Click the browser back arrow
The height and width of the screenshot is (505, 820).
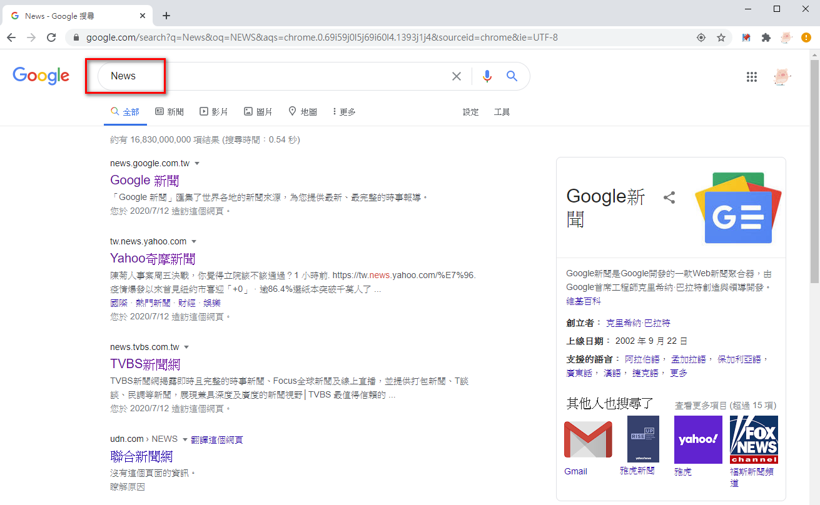tap(11, 37)
